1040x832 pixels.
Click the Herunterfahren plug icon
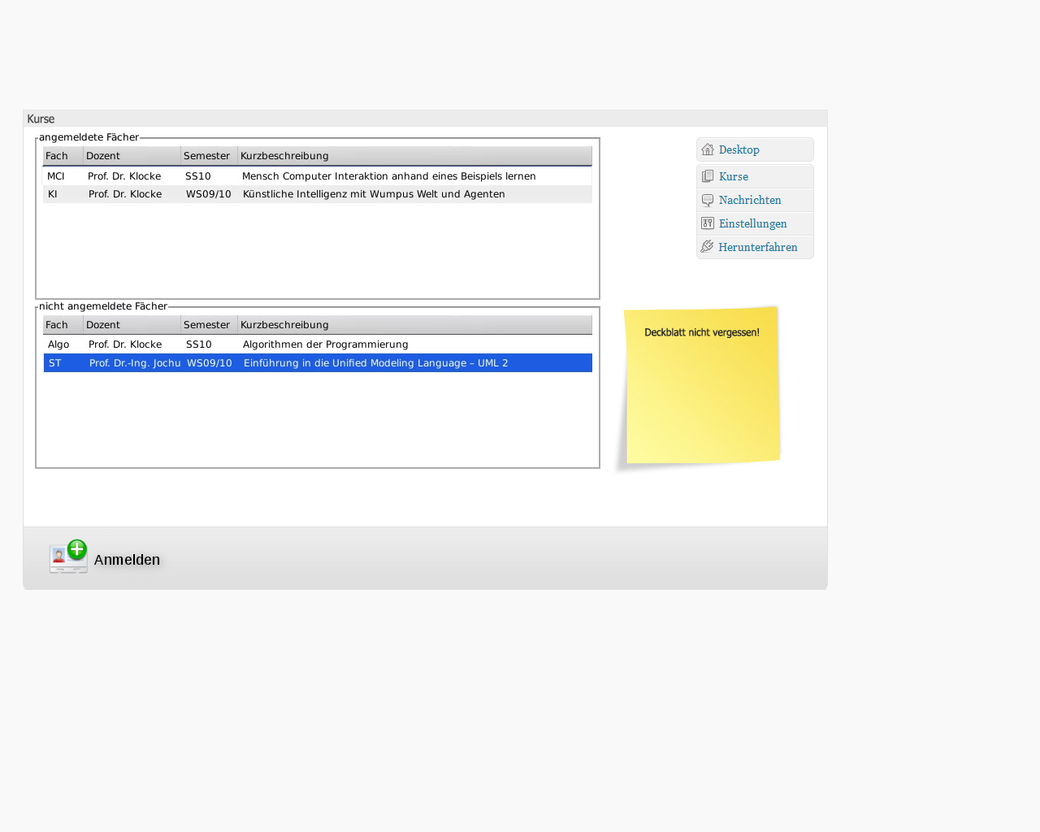click(708, 247)
